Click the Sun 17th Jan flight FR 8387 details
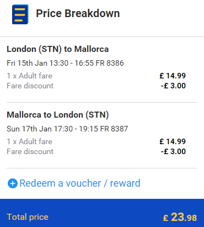204x227 pixels. coord(67,129)
